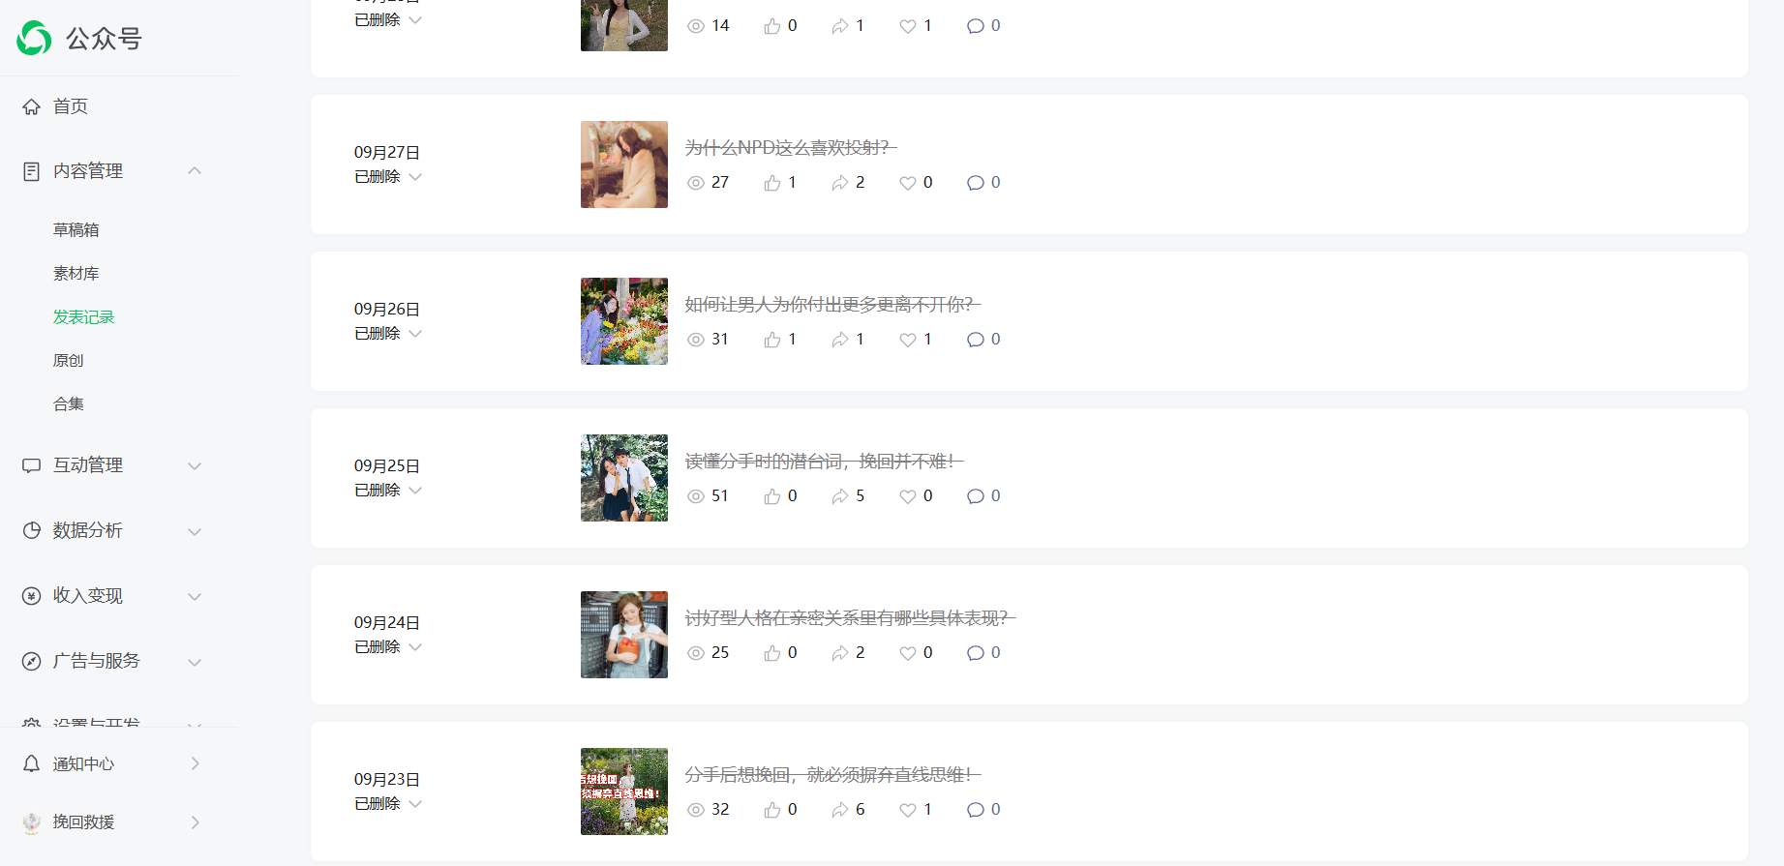Click the thumbs-up icon on 09月26日 article
Viewport: 1784px width, 866px height.
click(772, 340)
